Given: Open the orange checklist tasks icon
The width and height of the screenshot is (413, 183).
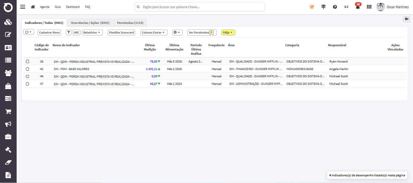Looking at the screenshot, I should pyautogui.click(x=312, y=7).
